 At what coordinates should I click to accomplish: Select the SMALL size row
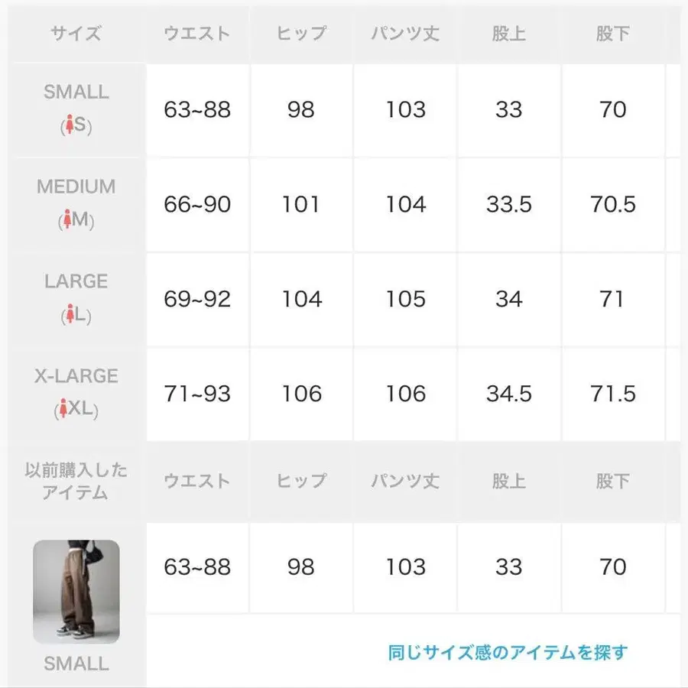tap(344, 109)
